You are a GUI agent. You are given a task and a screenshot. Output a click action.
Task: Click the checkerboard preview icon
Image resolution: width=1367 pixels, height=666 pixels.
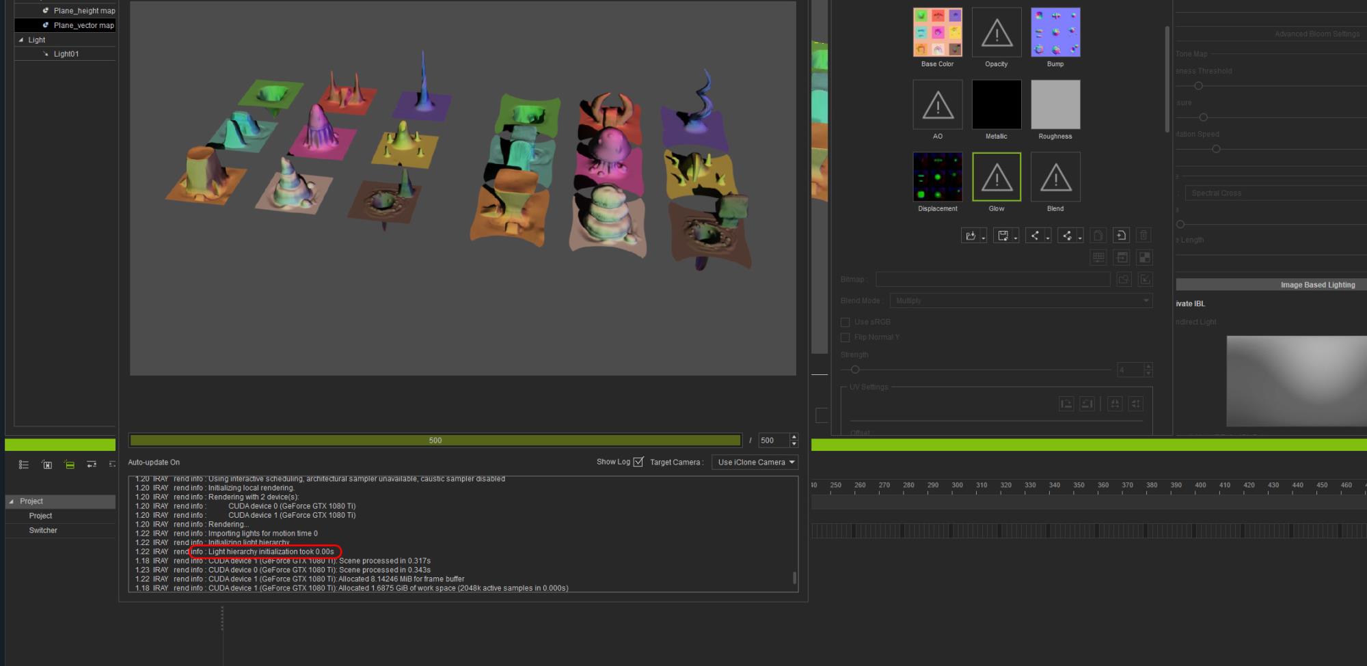(1144, 258)
